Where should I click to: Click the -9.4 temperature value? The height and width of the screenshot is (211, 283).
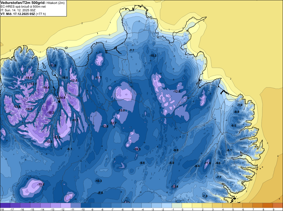tap(197, 166)
